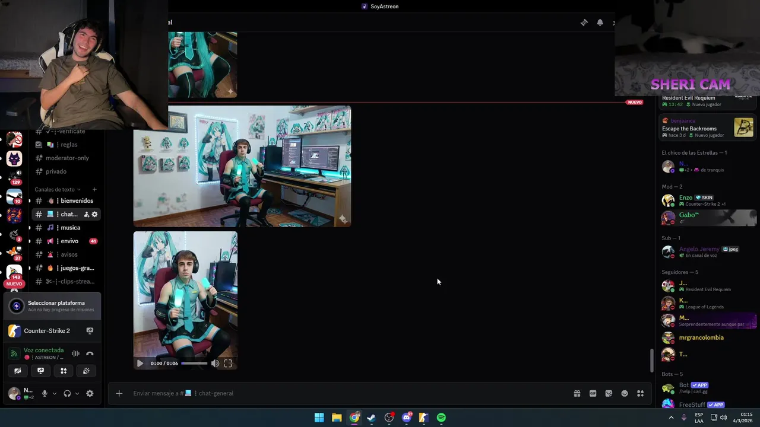Deafen with the headphones icon
This screenshot has height=427, width=760.
(67, 393)
